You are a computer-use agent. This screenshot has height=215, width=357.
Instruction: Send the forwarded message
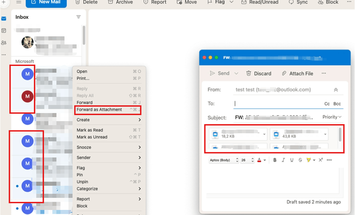click(x=219, y=73)
